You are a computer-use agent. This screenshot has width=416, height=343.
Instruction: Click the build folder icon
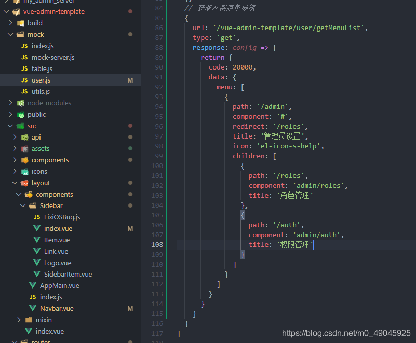coord(21,23)
